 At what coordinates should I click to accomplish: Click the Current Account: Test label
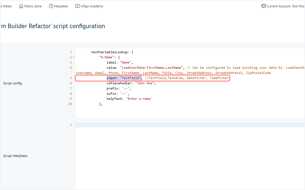coord(285,6)
